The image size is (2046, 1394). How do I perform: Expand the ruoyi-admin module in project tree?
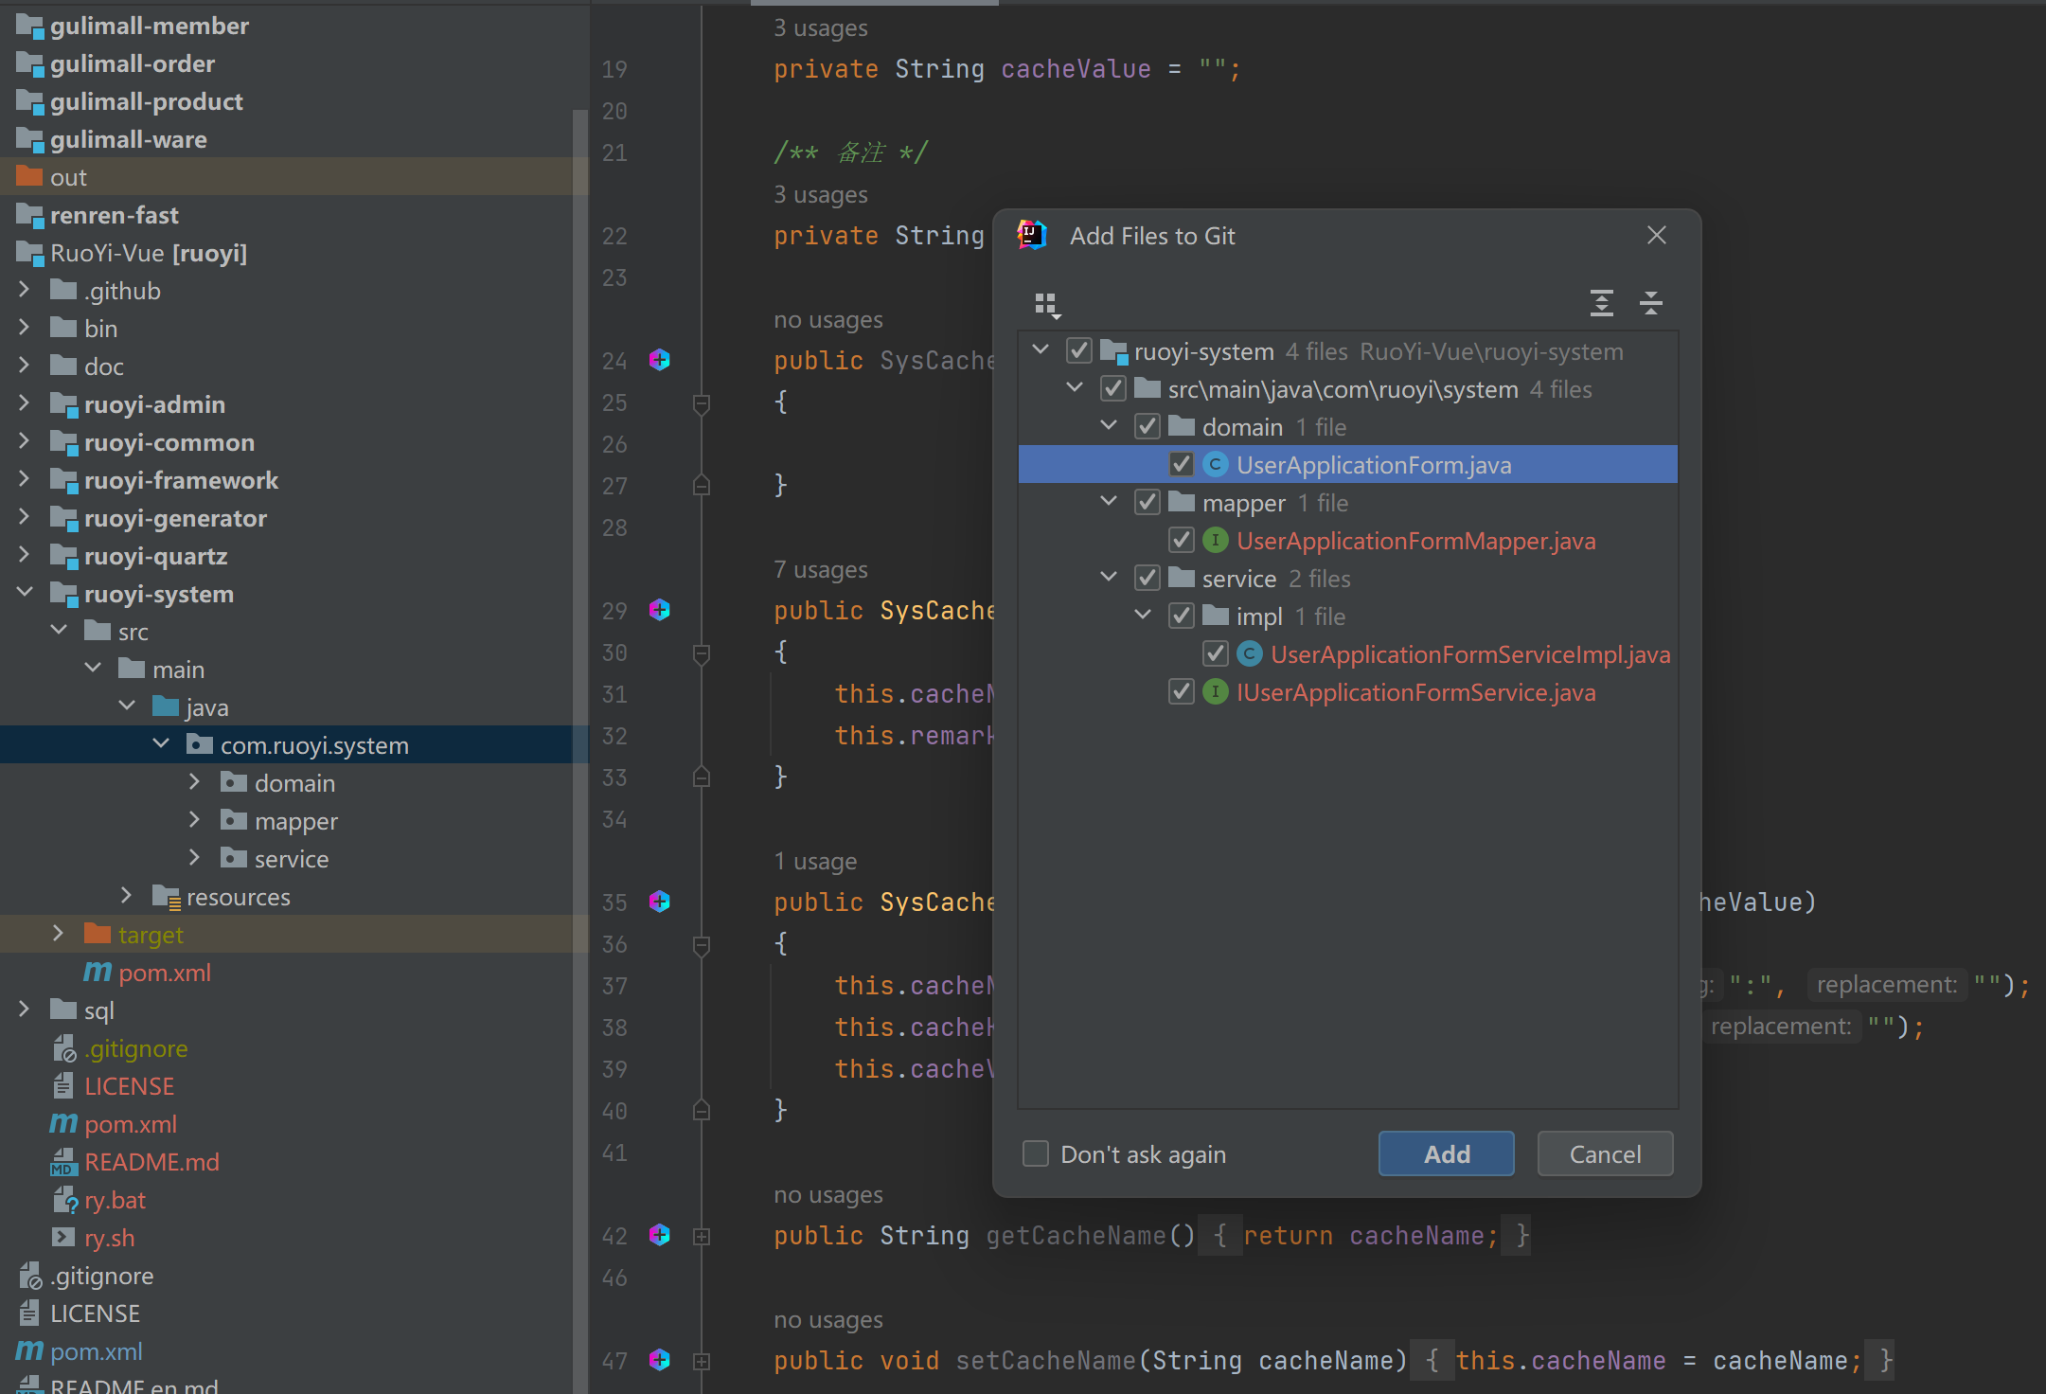pyautogui.click(x=25, y=403)
